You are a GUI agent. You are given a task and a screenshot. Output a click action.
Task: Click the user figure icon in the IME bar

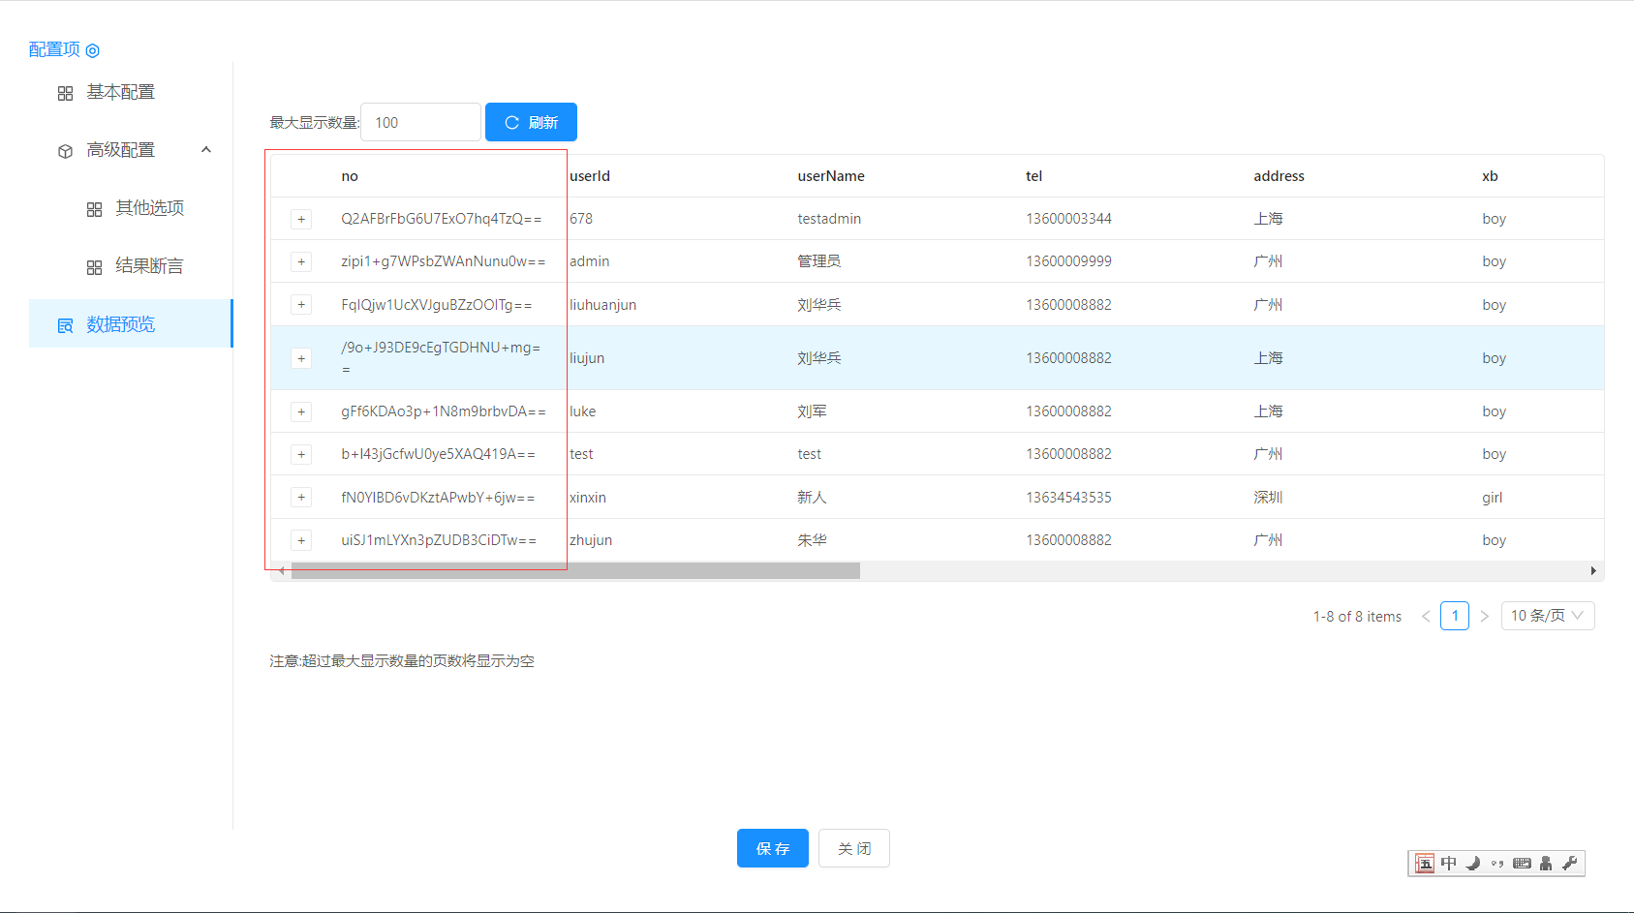coord(1546,863)
